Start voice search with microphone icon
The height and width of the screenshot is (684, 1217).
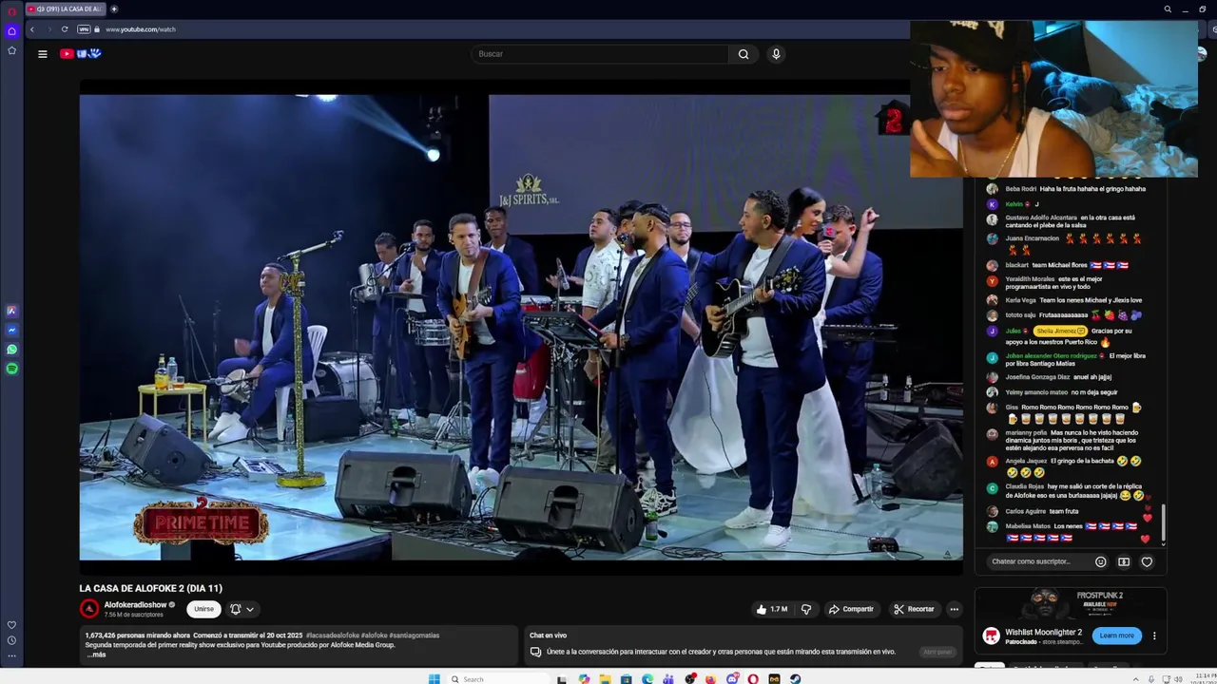tap(776, 54)
